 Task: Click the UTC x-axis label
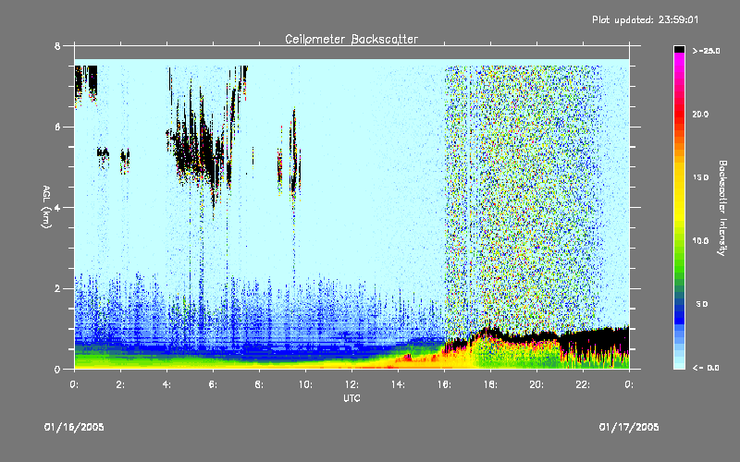pyautogui.click(x=352, y=398)
